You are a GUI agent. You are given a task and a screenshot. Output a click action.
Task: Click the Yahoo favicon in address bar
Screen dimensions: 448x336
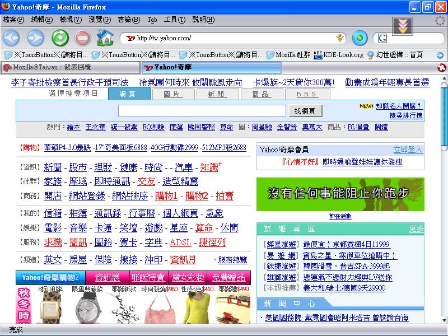coord(130,38)
